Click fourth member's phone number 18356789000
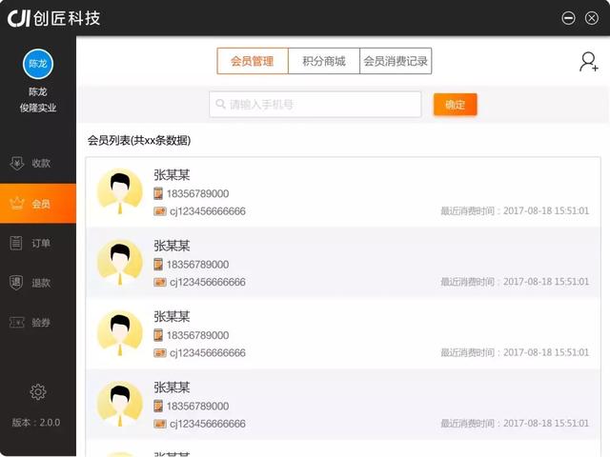The width and height of the screenshot is (610, 457). click(197, 407)
